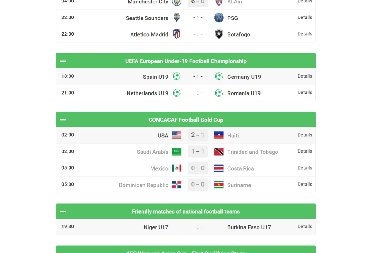Click the Suriname flag icon
The width and height of the screenshot is (380, 253).
pyautogui.click(x=219, y=185)
